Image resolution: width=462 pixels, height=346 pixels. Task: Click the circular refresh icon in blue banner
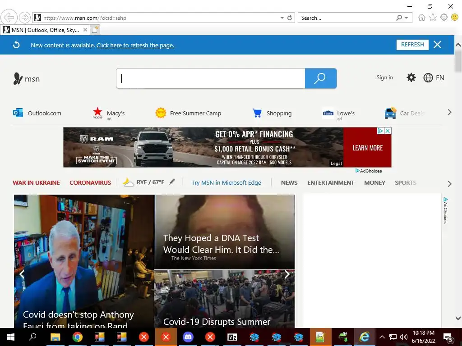17,45
